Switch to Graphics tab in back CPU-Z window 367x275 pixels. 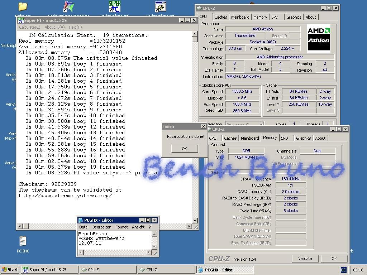coord(294,17)
